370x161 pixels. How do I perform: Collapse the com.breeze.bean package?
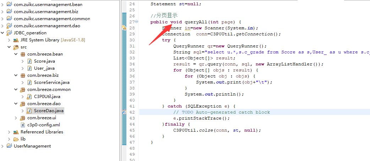(x=16, y=54)
